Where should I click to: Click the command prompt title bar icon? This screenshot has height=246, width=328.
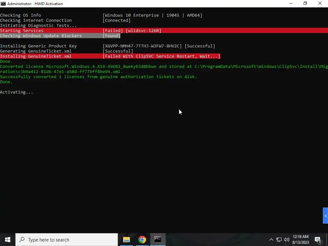3,4
